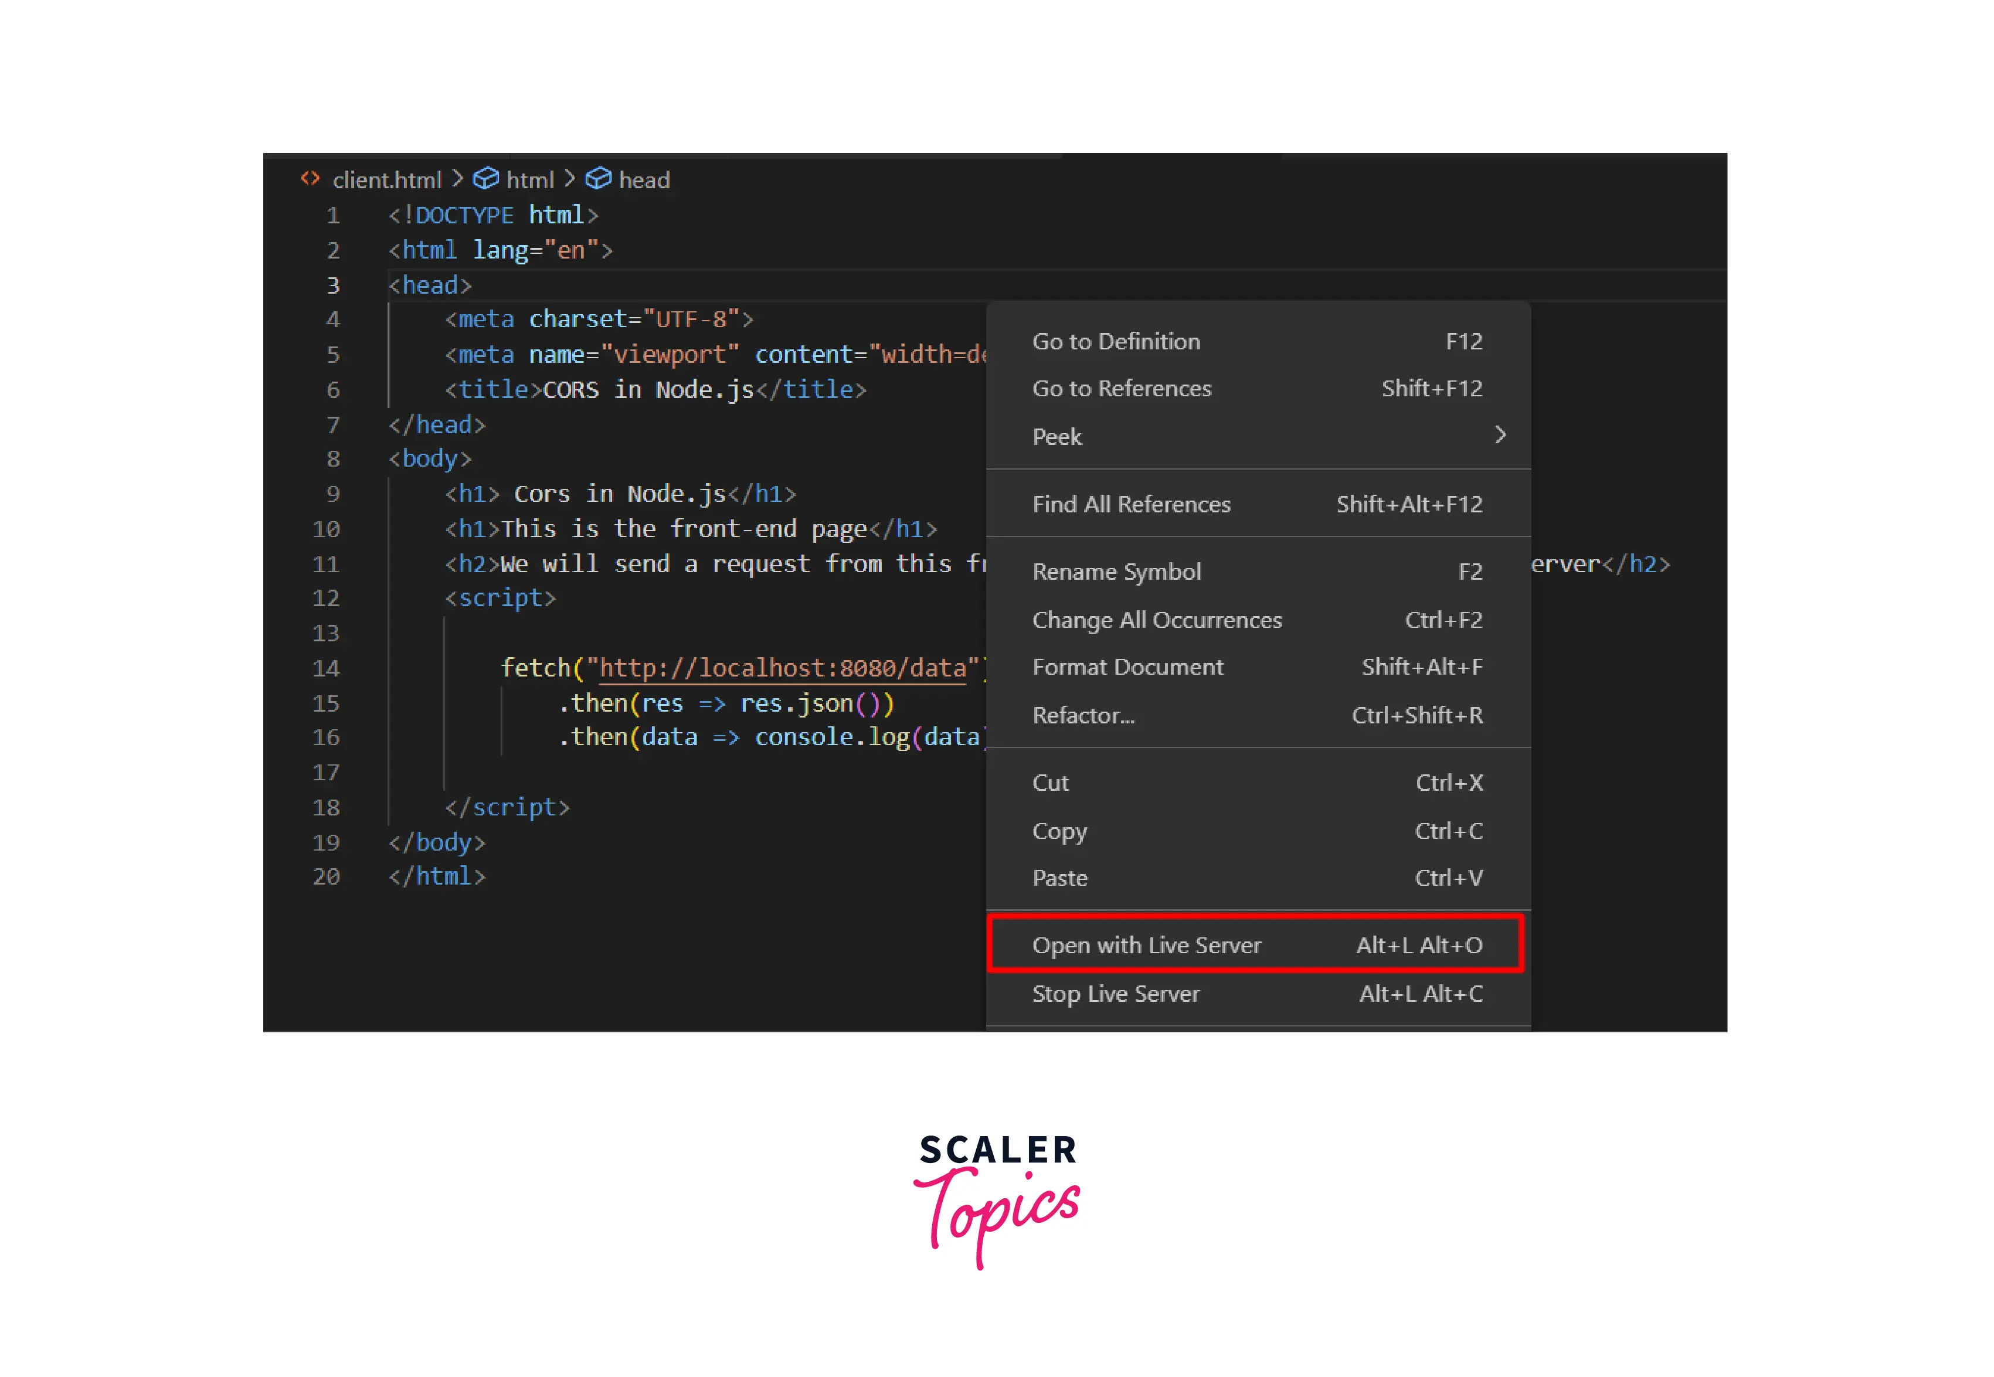1994x1377 pixels.
Task: Select Go to References menu entry
Action: pyautogui.click(x=1121, y=389)
